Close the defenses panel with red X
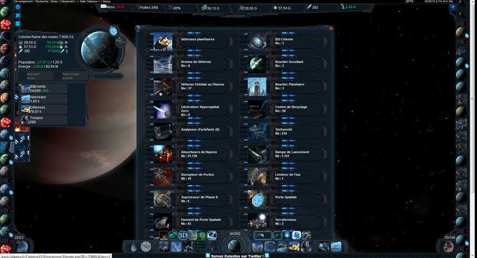 click(x=331, y=29)
